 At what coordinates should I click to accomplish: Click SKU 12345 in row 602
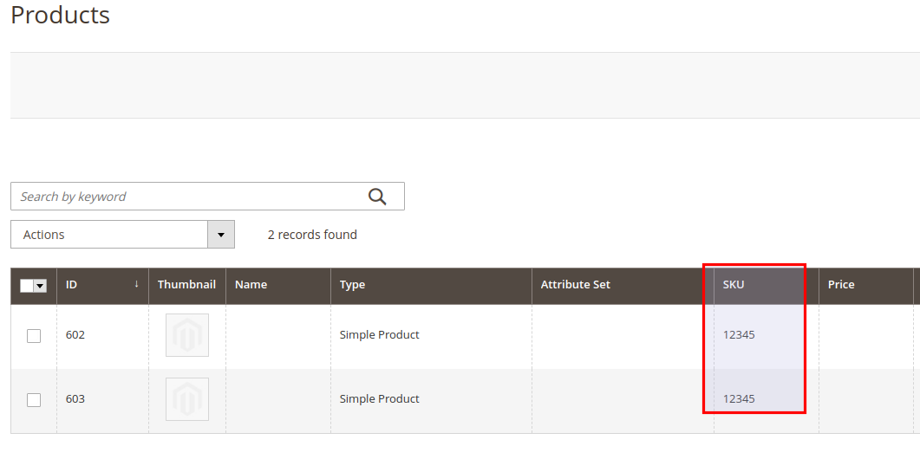[739, 335]
